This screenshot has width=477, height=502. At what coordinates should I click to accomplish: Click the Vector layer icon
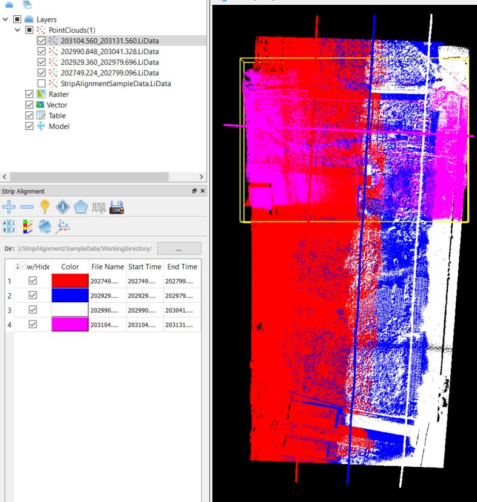(40, 104)
